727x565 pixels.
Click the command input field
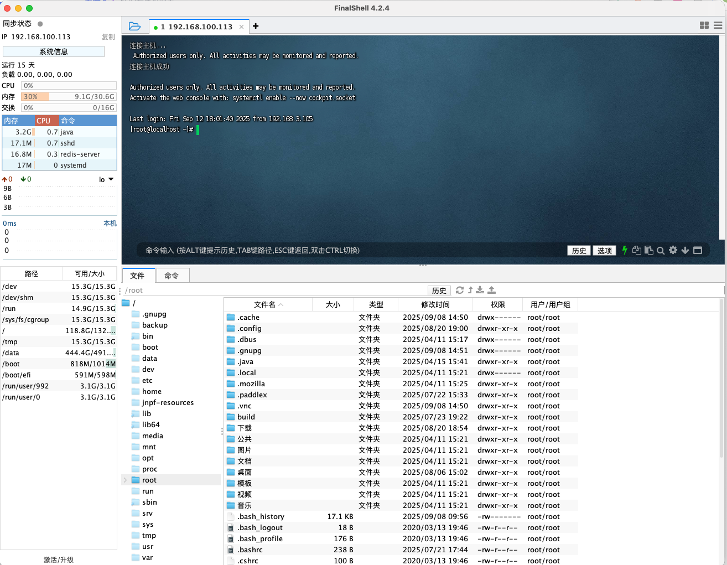349,251
